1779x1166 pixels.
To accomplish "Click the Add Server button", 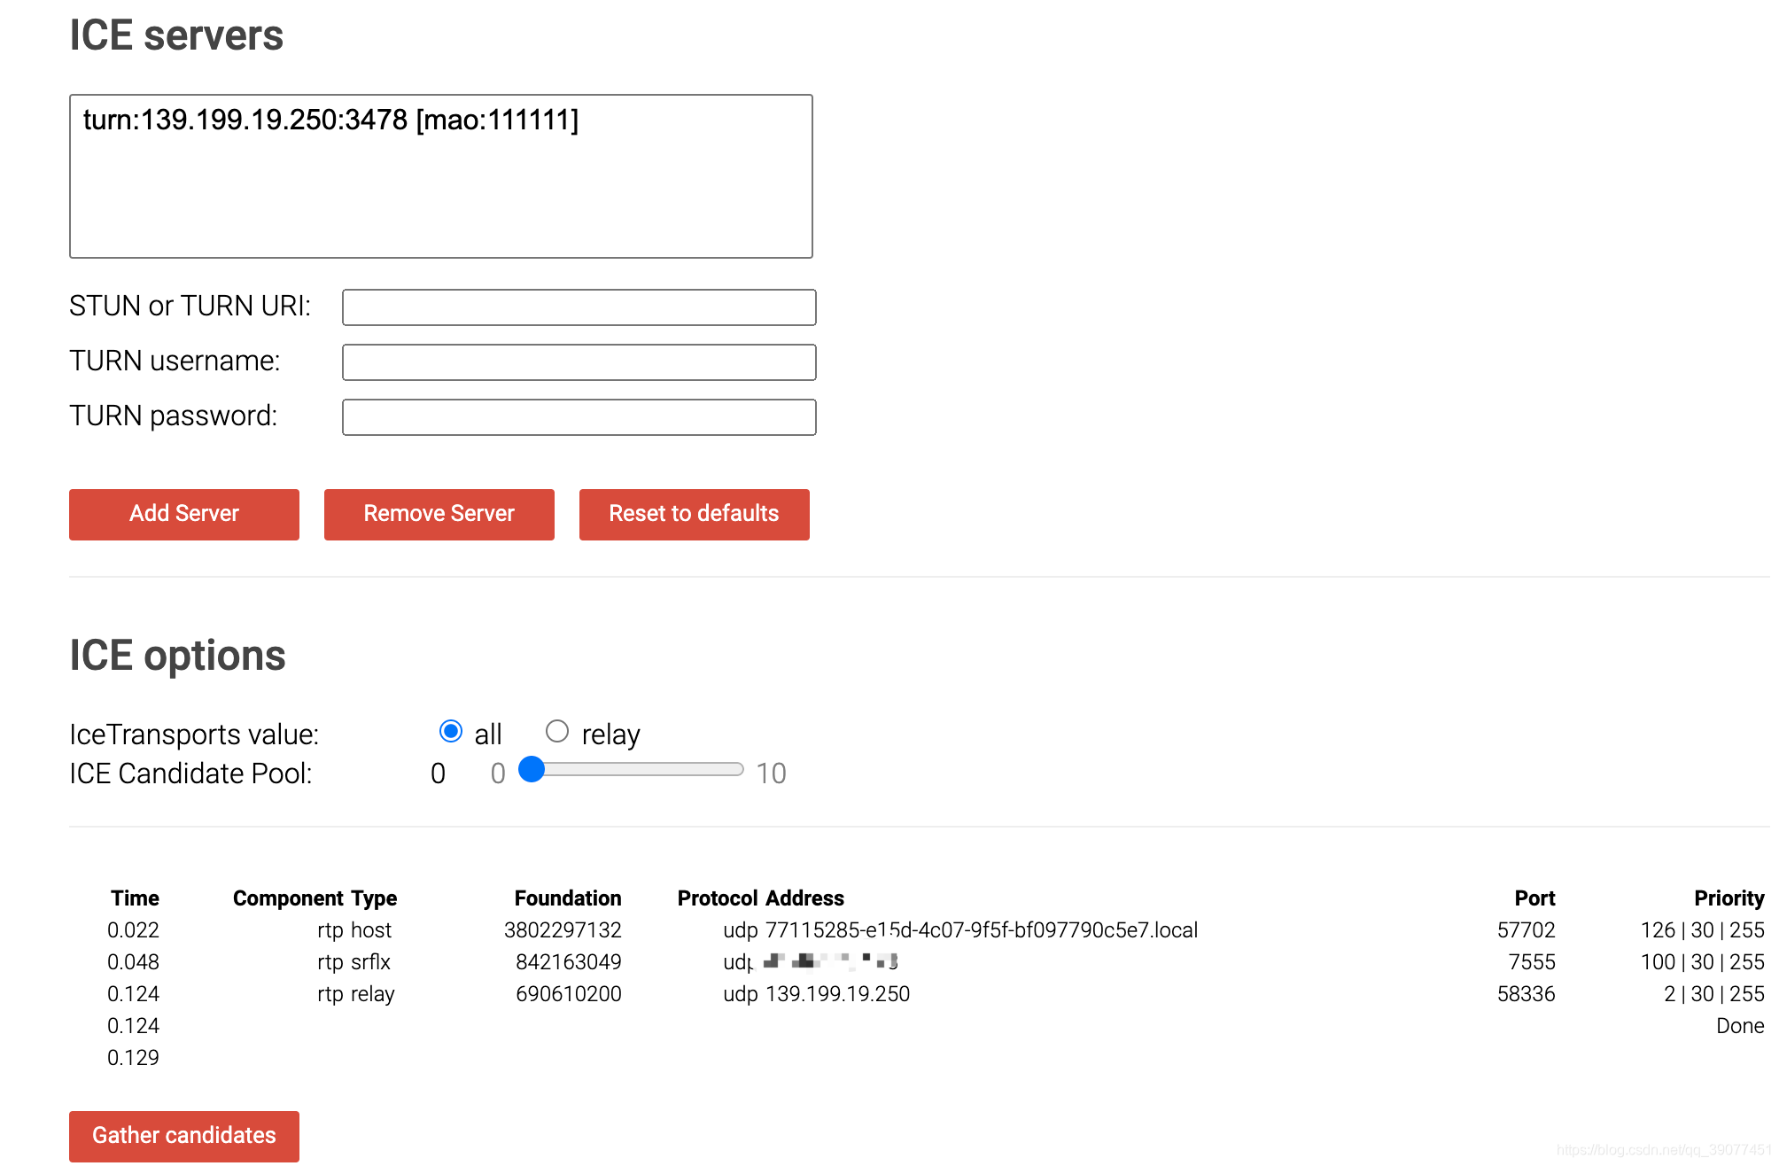I will (184, 514).
